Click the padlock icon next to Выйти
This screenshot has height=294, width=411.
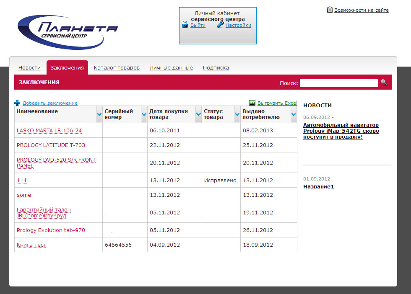pyautogui.click(x=185, y=25)
